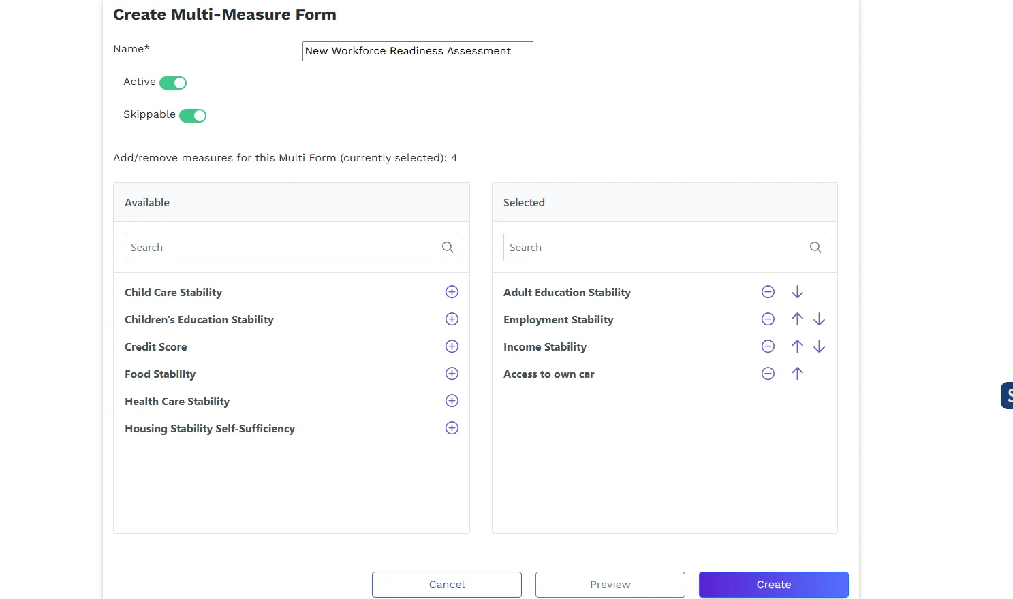Remove Adult Education Stability from selected
The width and height of the screenshot is (1013, 599).
(768, 292)
